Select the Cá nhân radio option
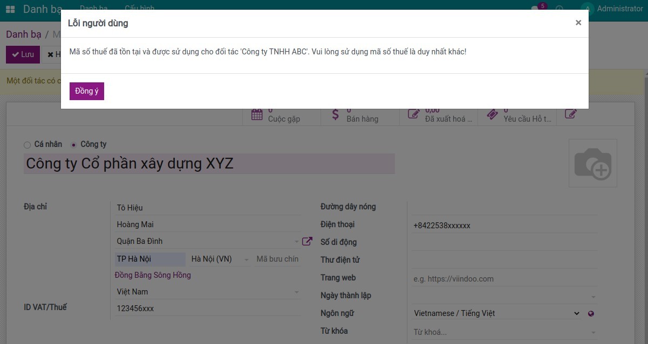The image size is (648, 344). coord(28,145)
